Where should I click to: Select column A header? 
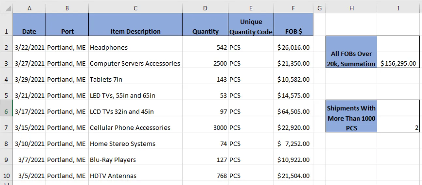29,8
